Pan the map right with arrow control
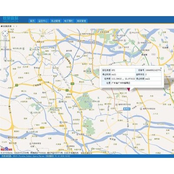 pos(7,33)
